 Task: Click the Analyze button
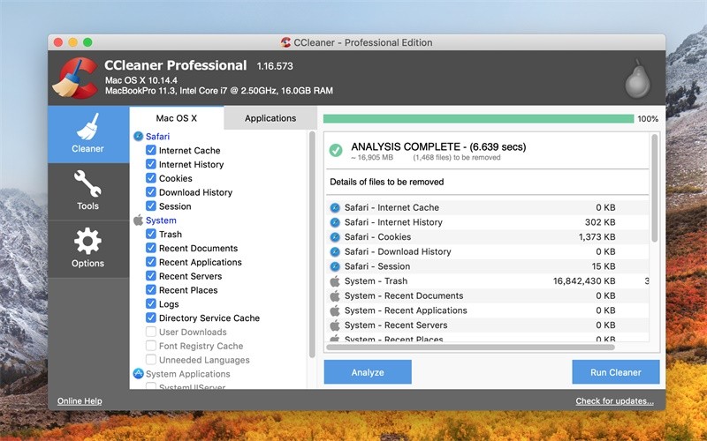click(x=368, y=372)
